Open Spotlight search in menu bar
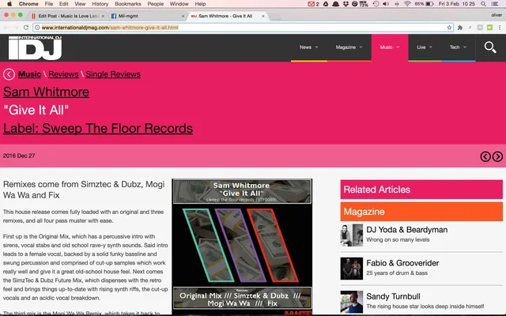This screenshot has height=316, width=506. (x=483, y=4)
